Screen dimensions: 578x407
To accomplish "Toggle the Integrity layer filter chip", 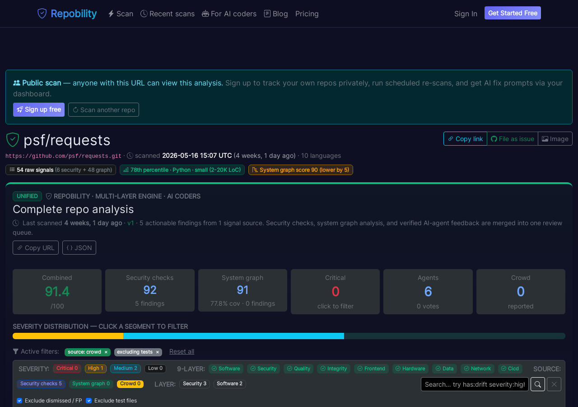I will coord(334,369).
